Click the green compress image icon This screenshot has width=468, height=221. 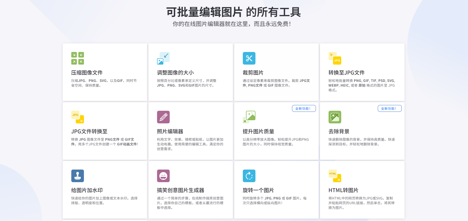[x=78, y=58]
